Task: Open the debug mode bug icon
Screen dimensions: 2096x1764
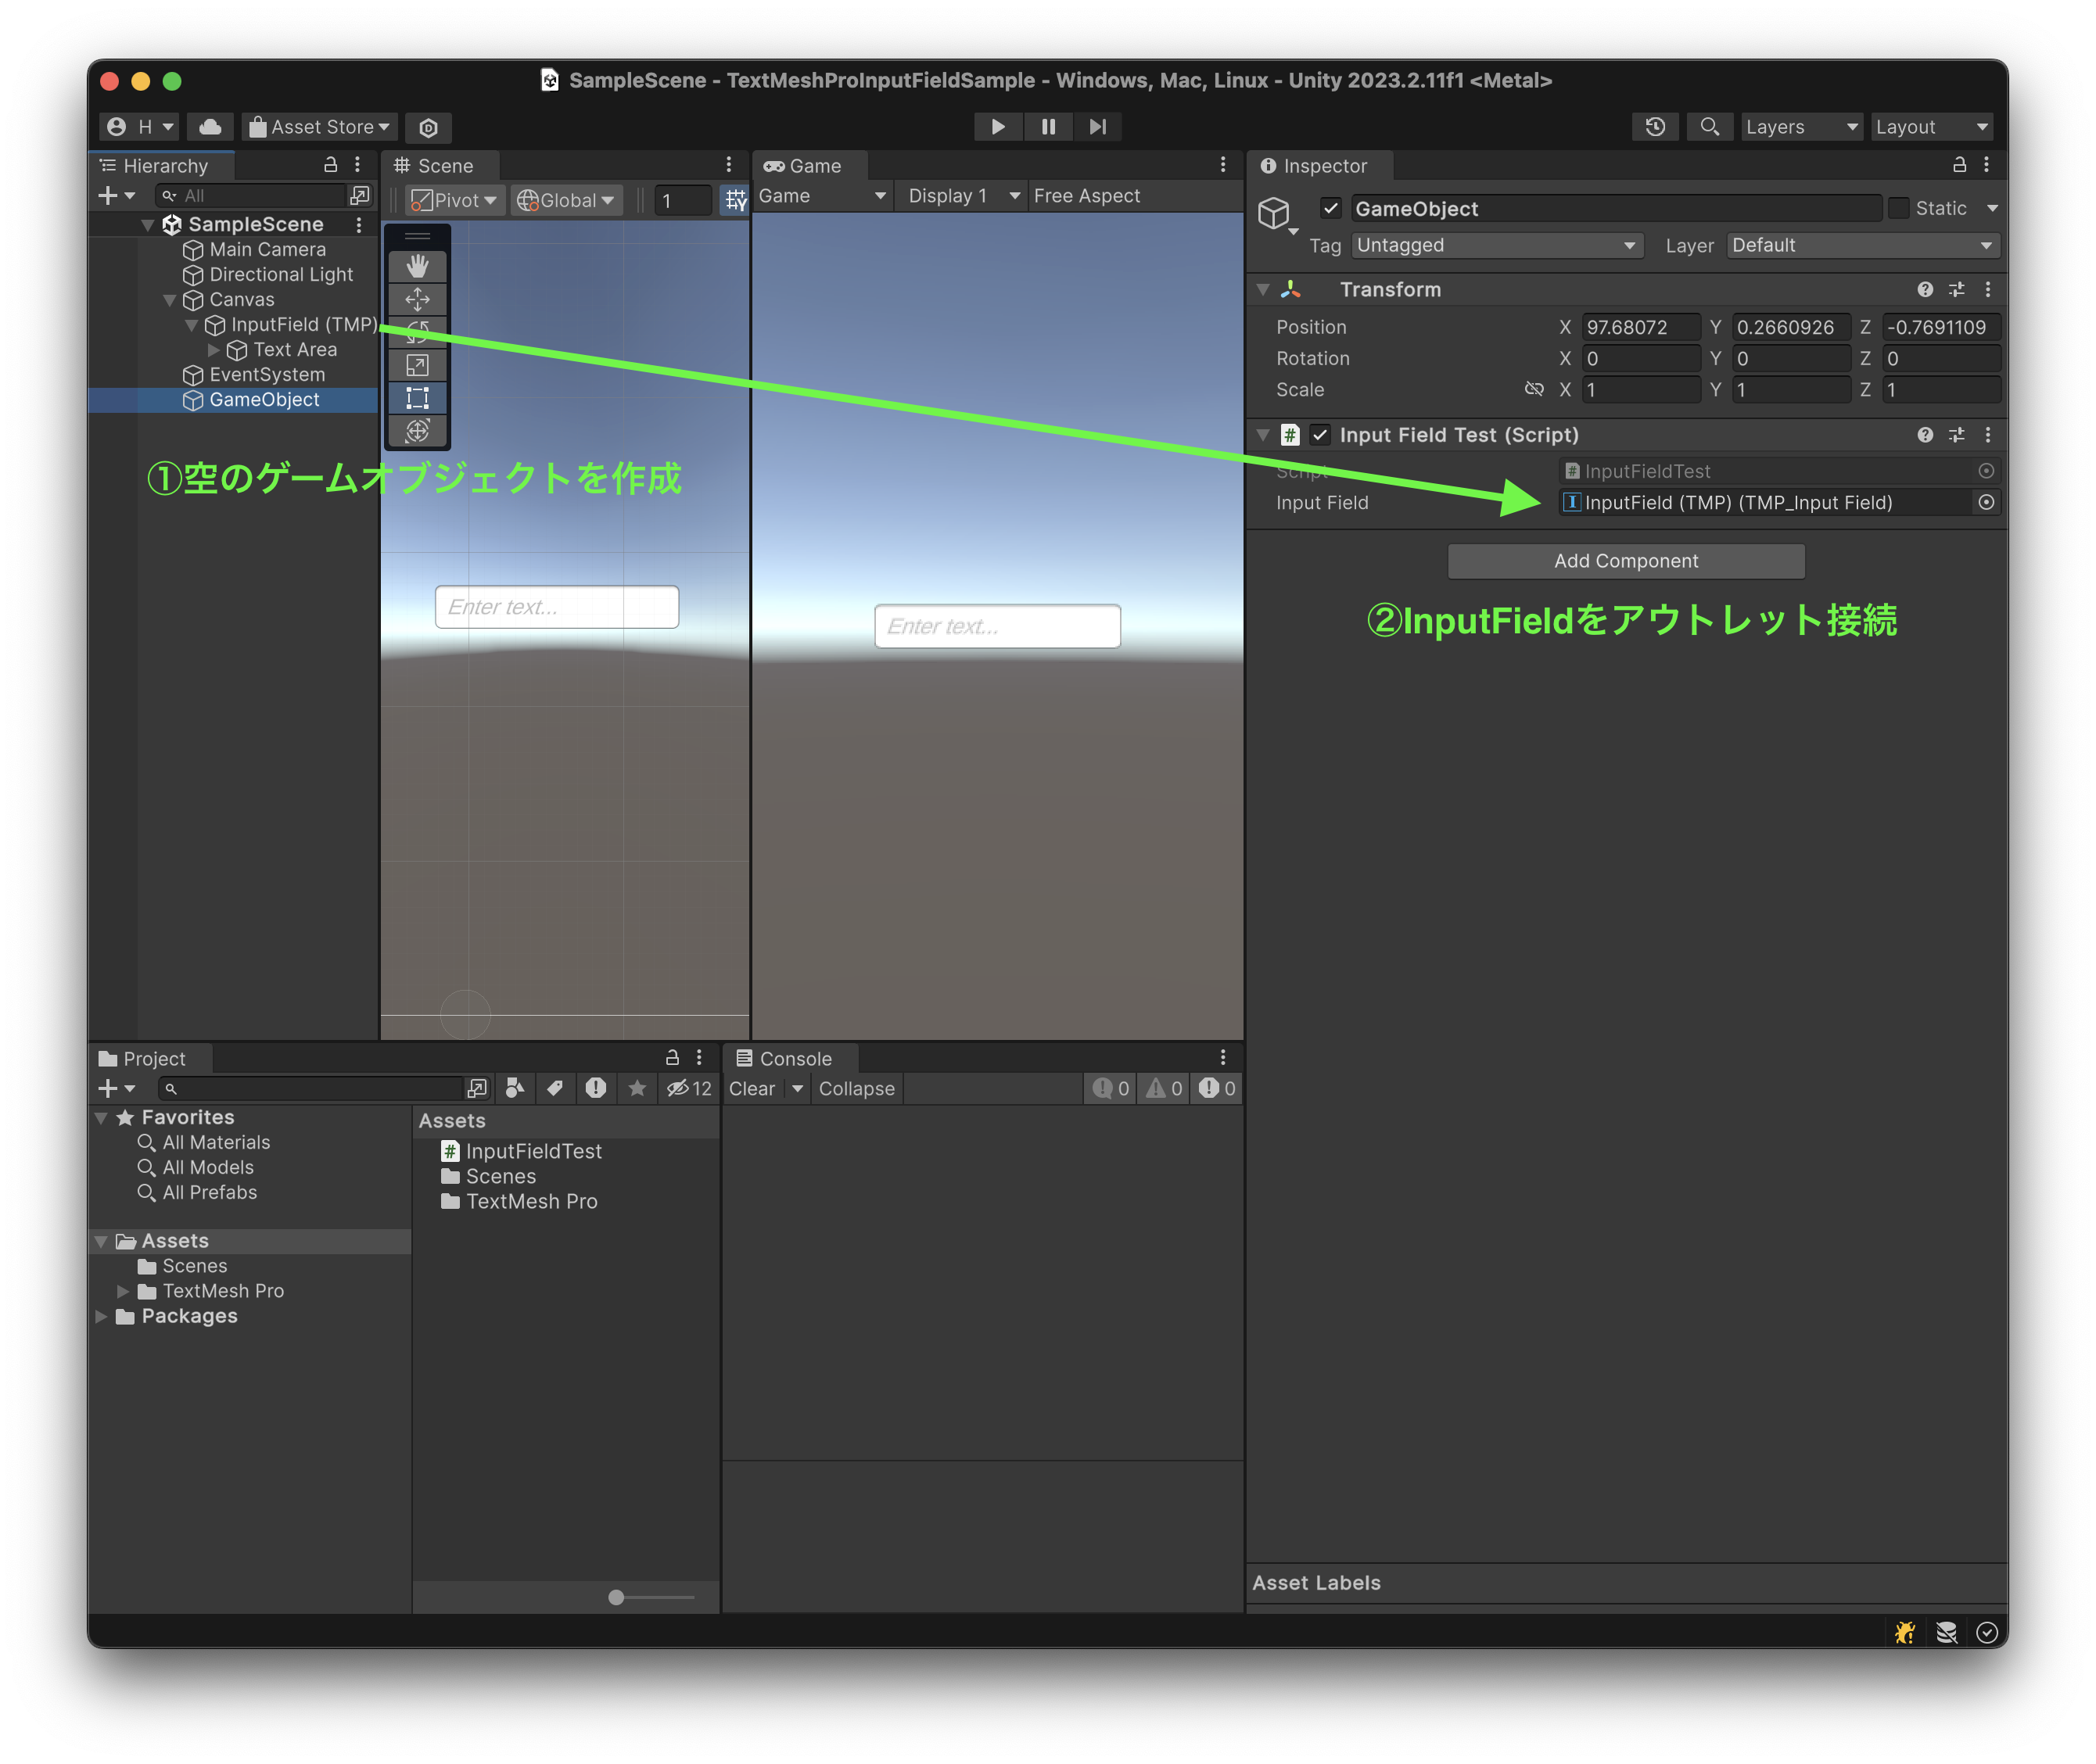Action: [x=1904, y=1632]
